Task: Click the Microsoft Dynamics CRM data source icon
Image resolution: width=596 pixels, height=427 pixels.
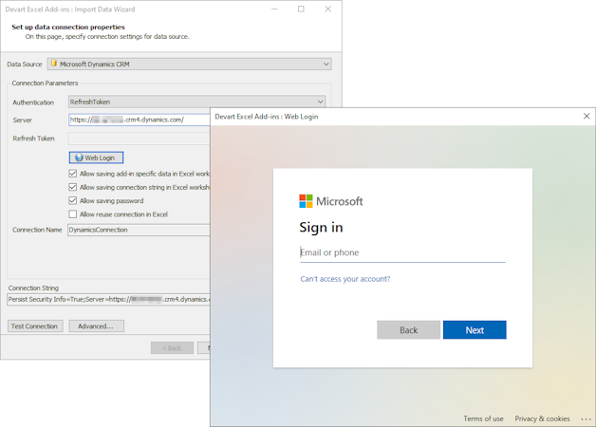Action: 54,64
